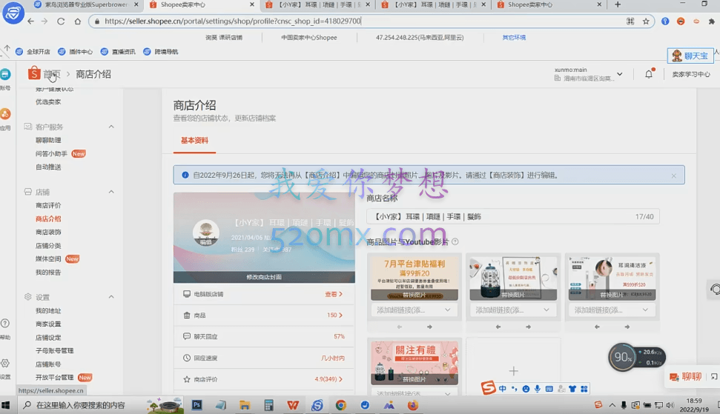This screenshot has height=414, width=720.
Task: Open the hyperlink dropdown under the first image
Action: click(x=448, y=310)
